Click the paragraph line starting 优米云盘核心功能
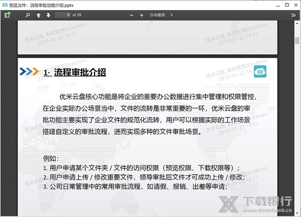The width and height of the screenshot is (301, 217). 158,97
